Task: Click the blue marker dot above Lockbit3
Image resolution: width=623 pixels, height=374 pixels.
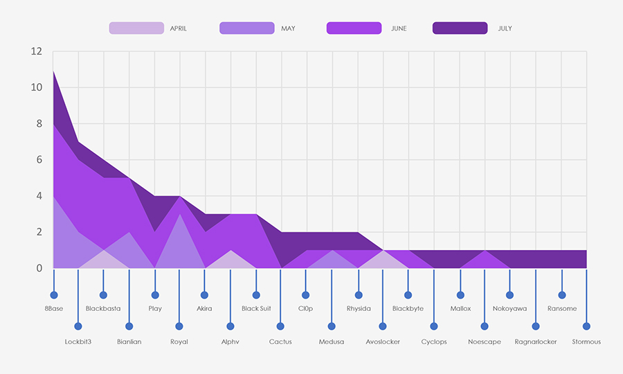Action: click(78, 326)
